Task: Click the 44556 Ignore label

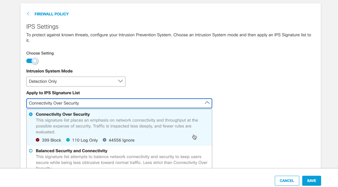Action: (122, 140)
